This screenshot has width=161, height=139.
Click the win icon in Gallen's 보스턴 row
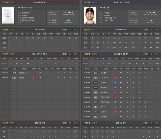click(115, 107)
